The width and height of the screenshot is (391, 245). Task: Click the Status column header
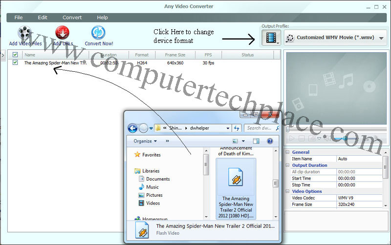coord(247,55)
